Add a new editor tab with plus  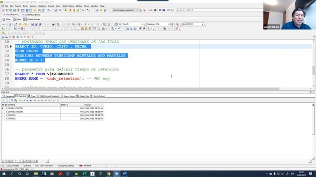click(x=33, y=37)
